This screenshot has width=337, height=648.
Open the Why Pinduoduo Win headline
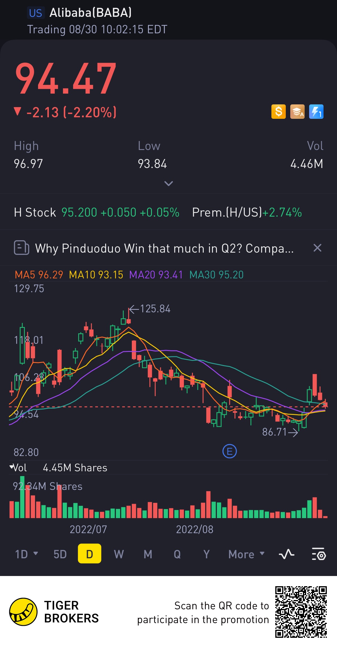pyautogui.click(x=164, y=248)
